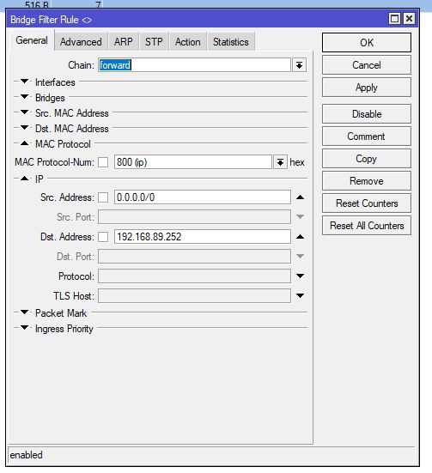Toggle the Dst. Address invert checkbox
This screenshot has width=432, height=473.
click(x=103, y=237)
